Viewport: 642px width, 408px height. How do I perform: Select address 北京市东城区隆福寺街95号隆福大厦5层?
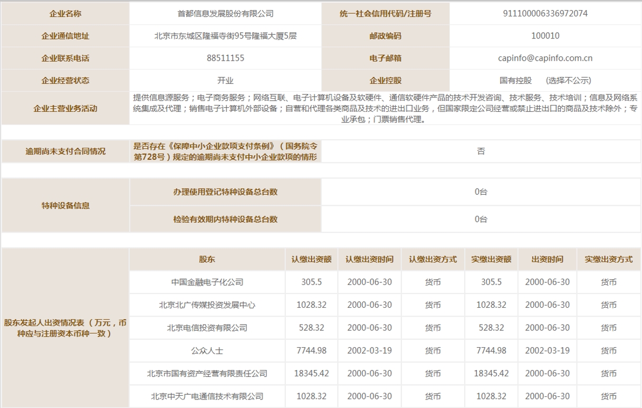coord(225,36)
